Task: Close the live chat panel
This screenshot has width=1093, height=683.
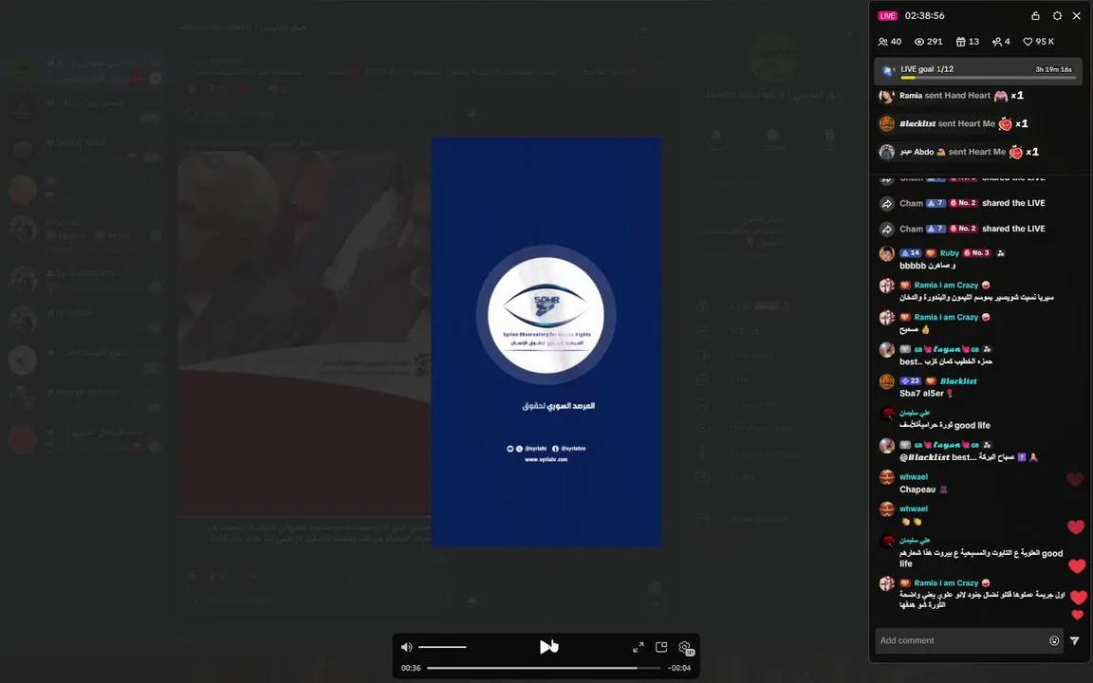Action: coord(1076,15)
